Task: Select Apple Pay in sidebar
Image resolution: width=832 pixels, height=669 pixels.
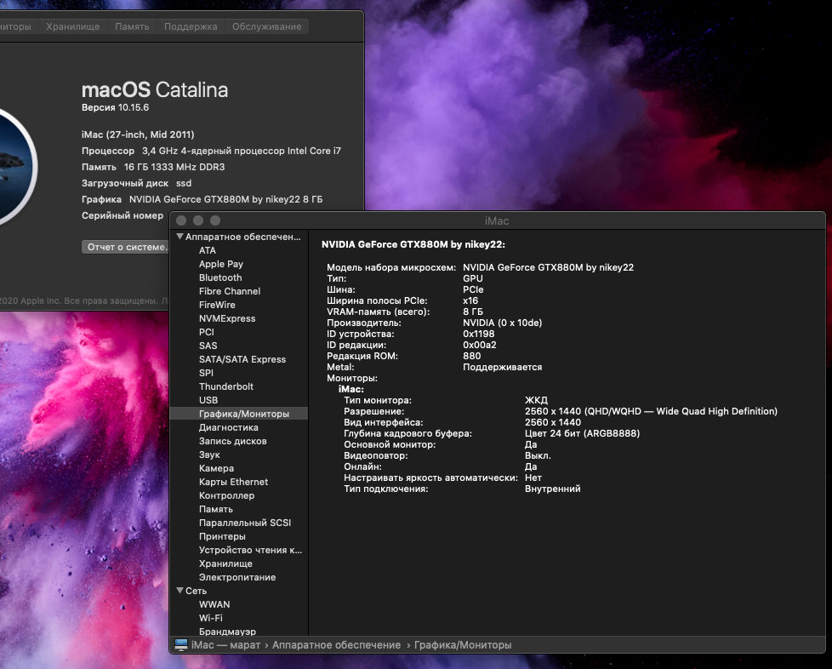Action: coord(220,264)
